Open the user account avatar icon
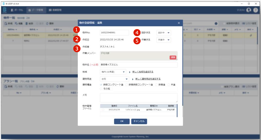This screenshot has width=261, height=140. (249, 10)
